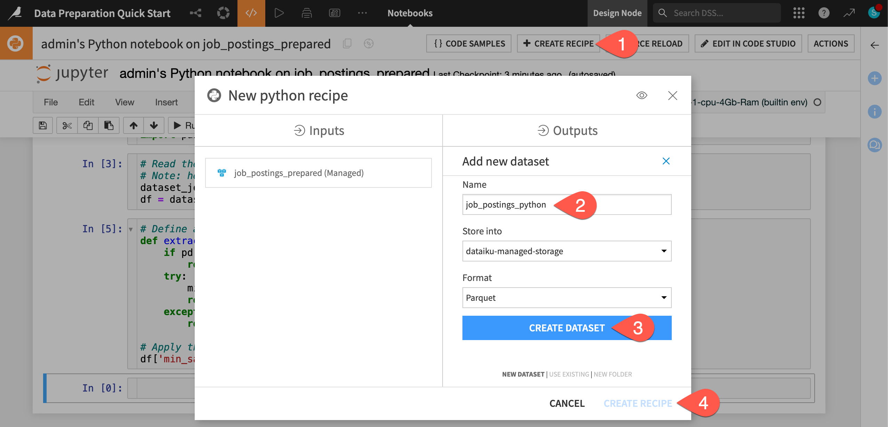888x427 pixels.
Task: Open the dashboards icon in navbar
Action: point(334,13)
